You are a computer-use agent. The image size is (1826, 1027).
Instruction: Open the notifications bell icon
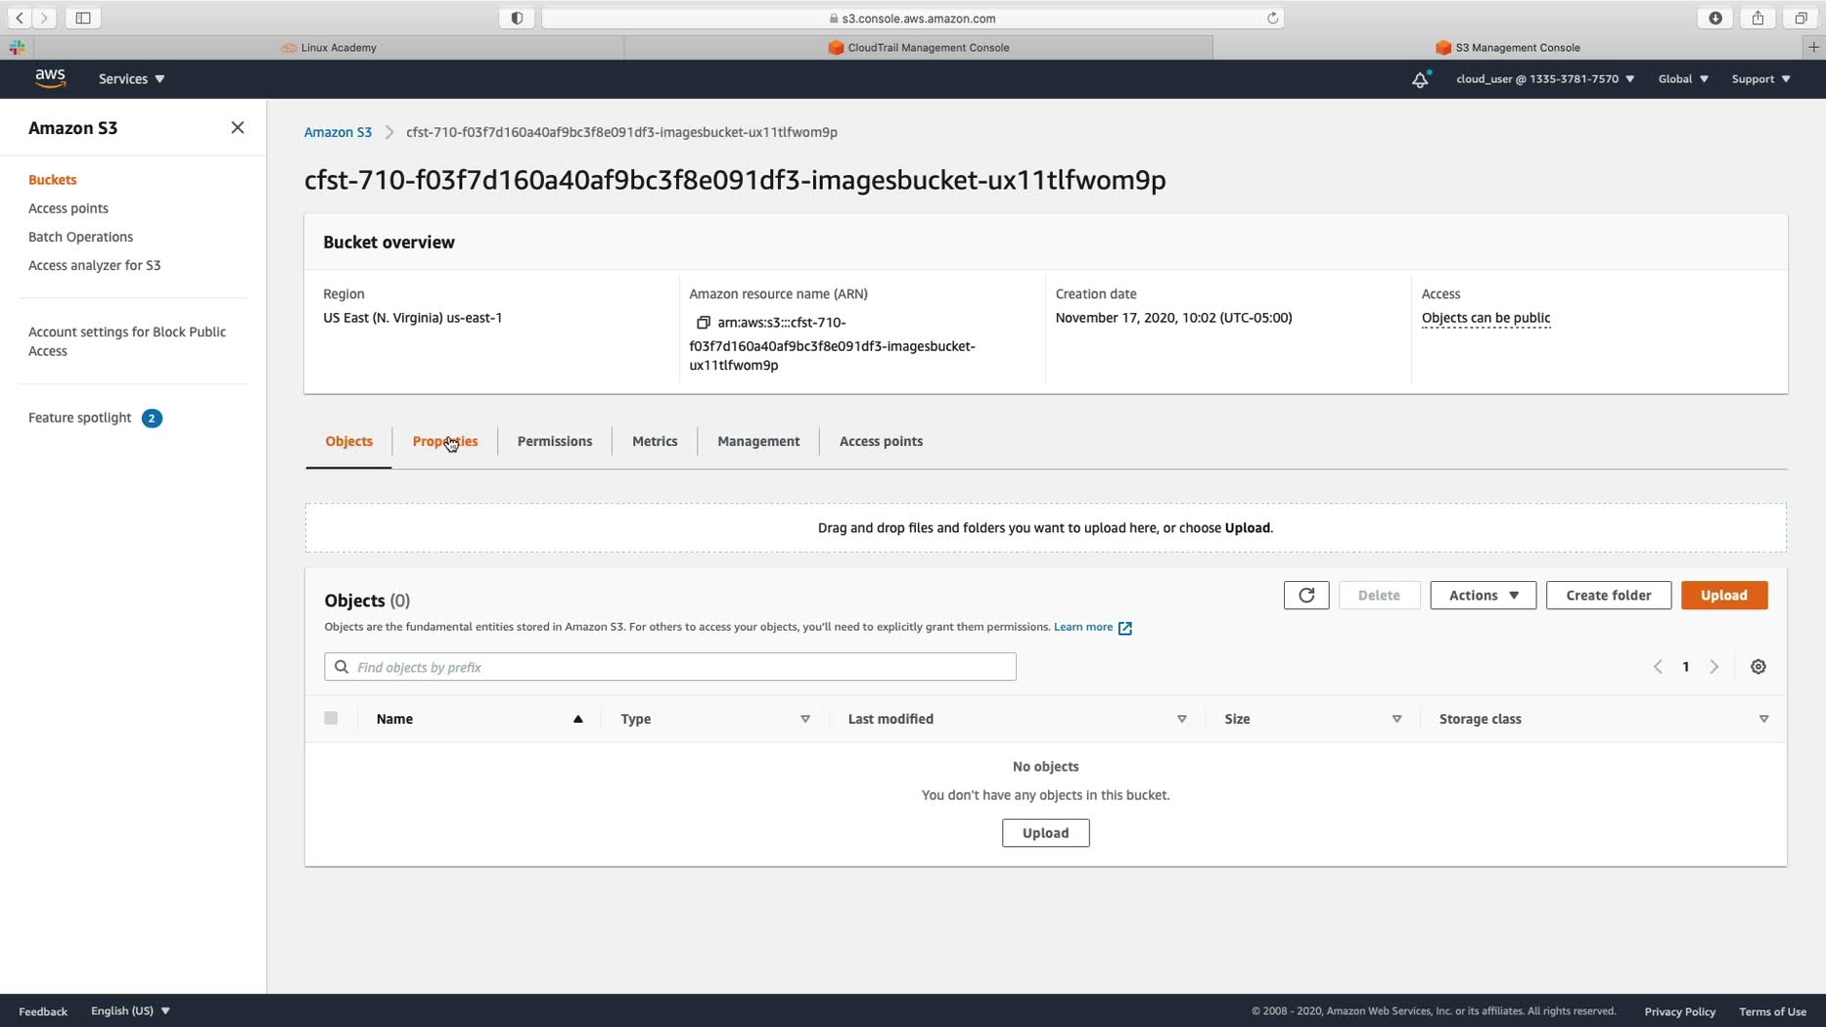pyautogui.click(x=1420, y=79)
